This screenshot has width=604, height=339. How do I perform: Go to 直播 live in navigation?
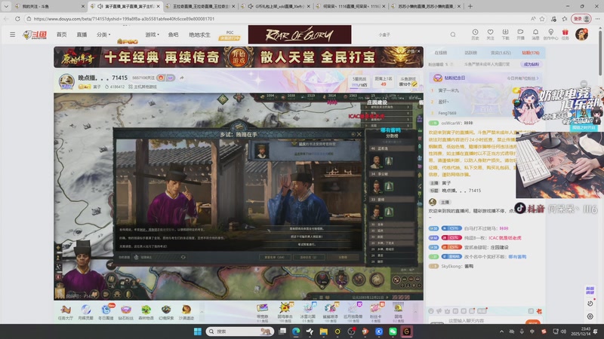tap(82, 35)
